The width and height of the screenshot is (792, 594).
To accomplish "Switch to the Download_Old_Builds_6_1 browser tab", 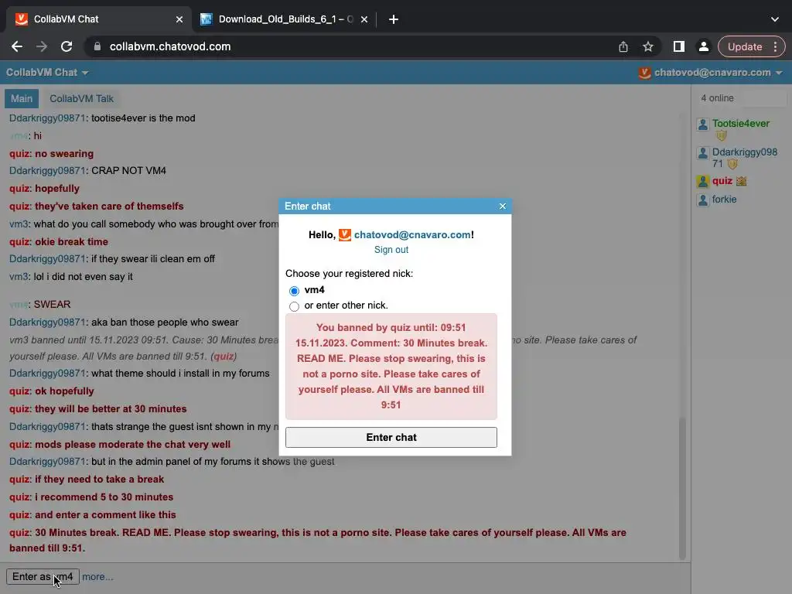I will (x=285, y=19).
